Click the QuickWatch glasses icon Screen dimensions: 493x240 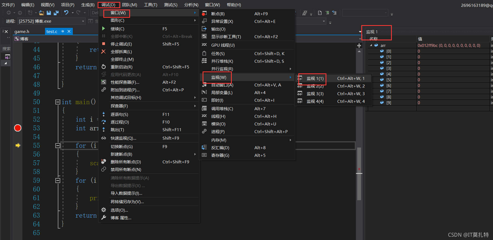[104, 138]
